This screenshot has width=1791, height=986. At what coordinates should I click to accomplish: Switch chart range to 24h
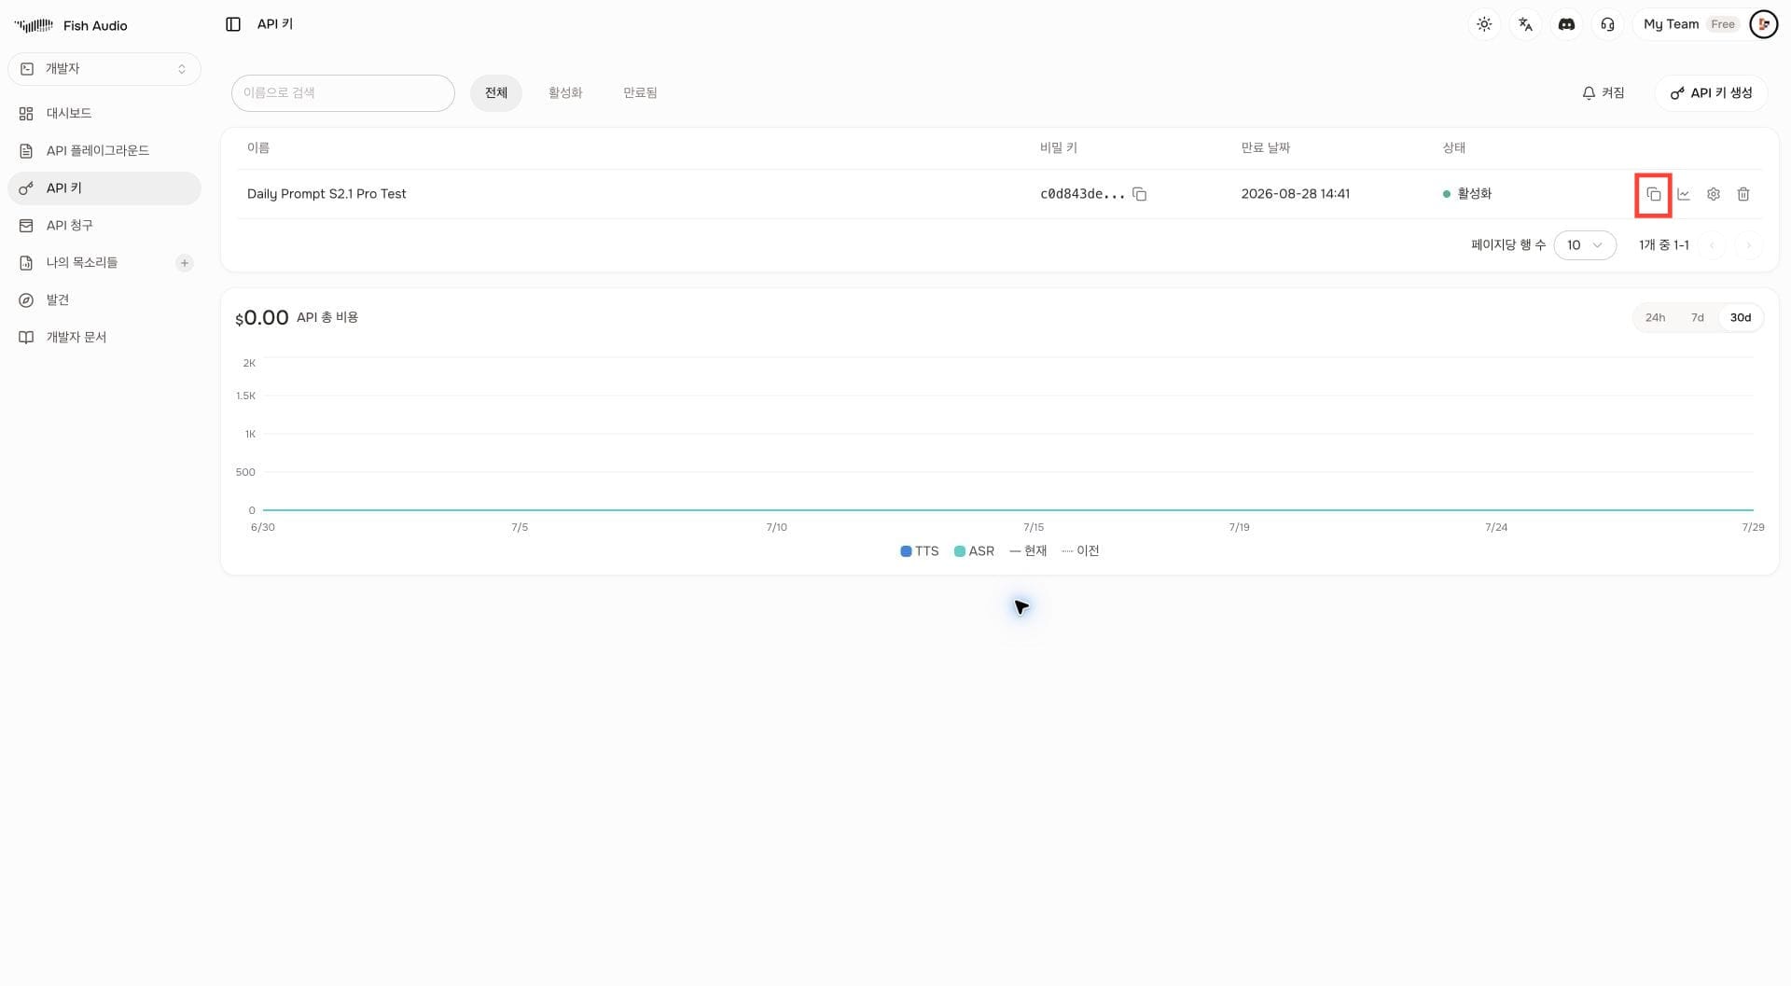point(1655,318)
